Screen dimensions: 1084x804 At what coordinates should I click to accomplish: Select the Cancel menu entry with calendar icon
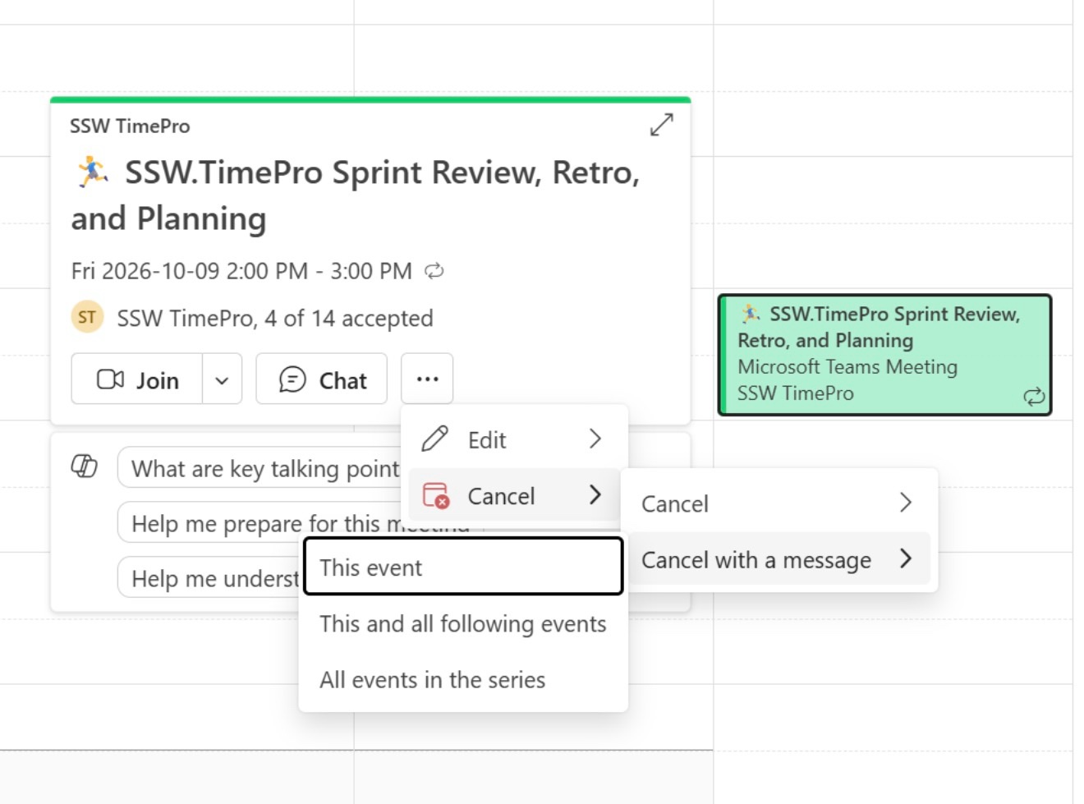click(514, 495)
